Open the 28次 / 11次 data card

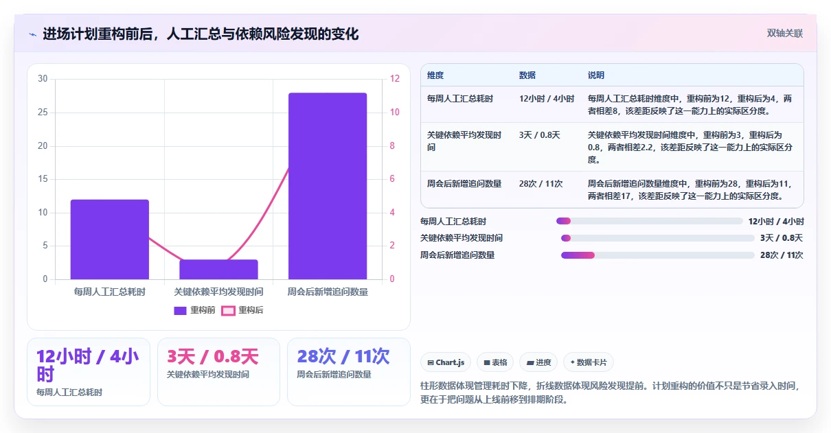(349, 372)
